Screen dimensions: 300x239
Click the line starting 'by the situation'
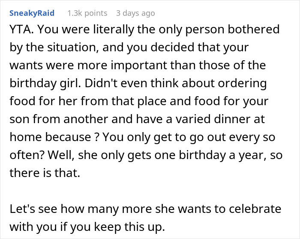[x=129, y=47]
